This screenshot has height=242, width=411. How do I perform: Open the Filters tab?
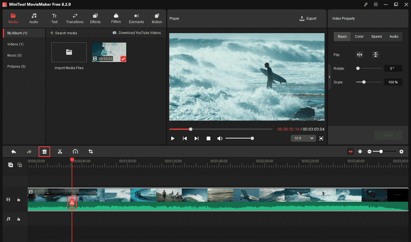116,19
